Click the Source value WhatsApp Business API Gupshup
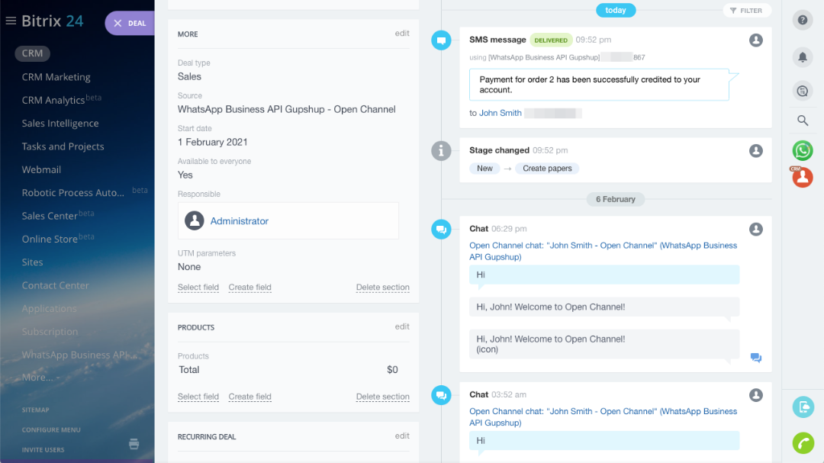824x463 pixels. coord(286,109)
